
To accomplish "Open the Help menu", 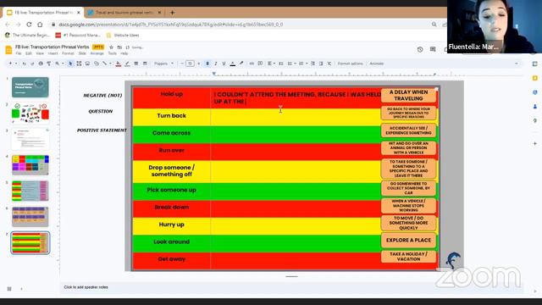I will coord(124,53).
